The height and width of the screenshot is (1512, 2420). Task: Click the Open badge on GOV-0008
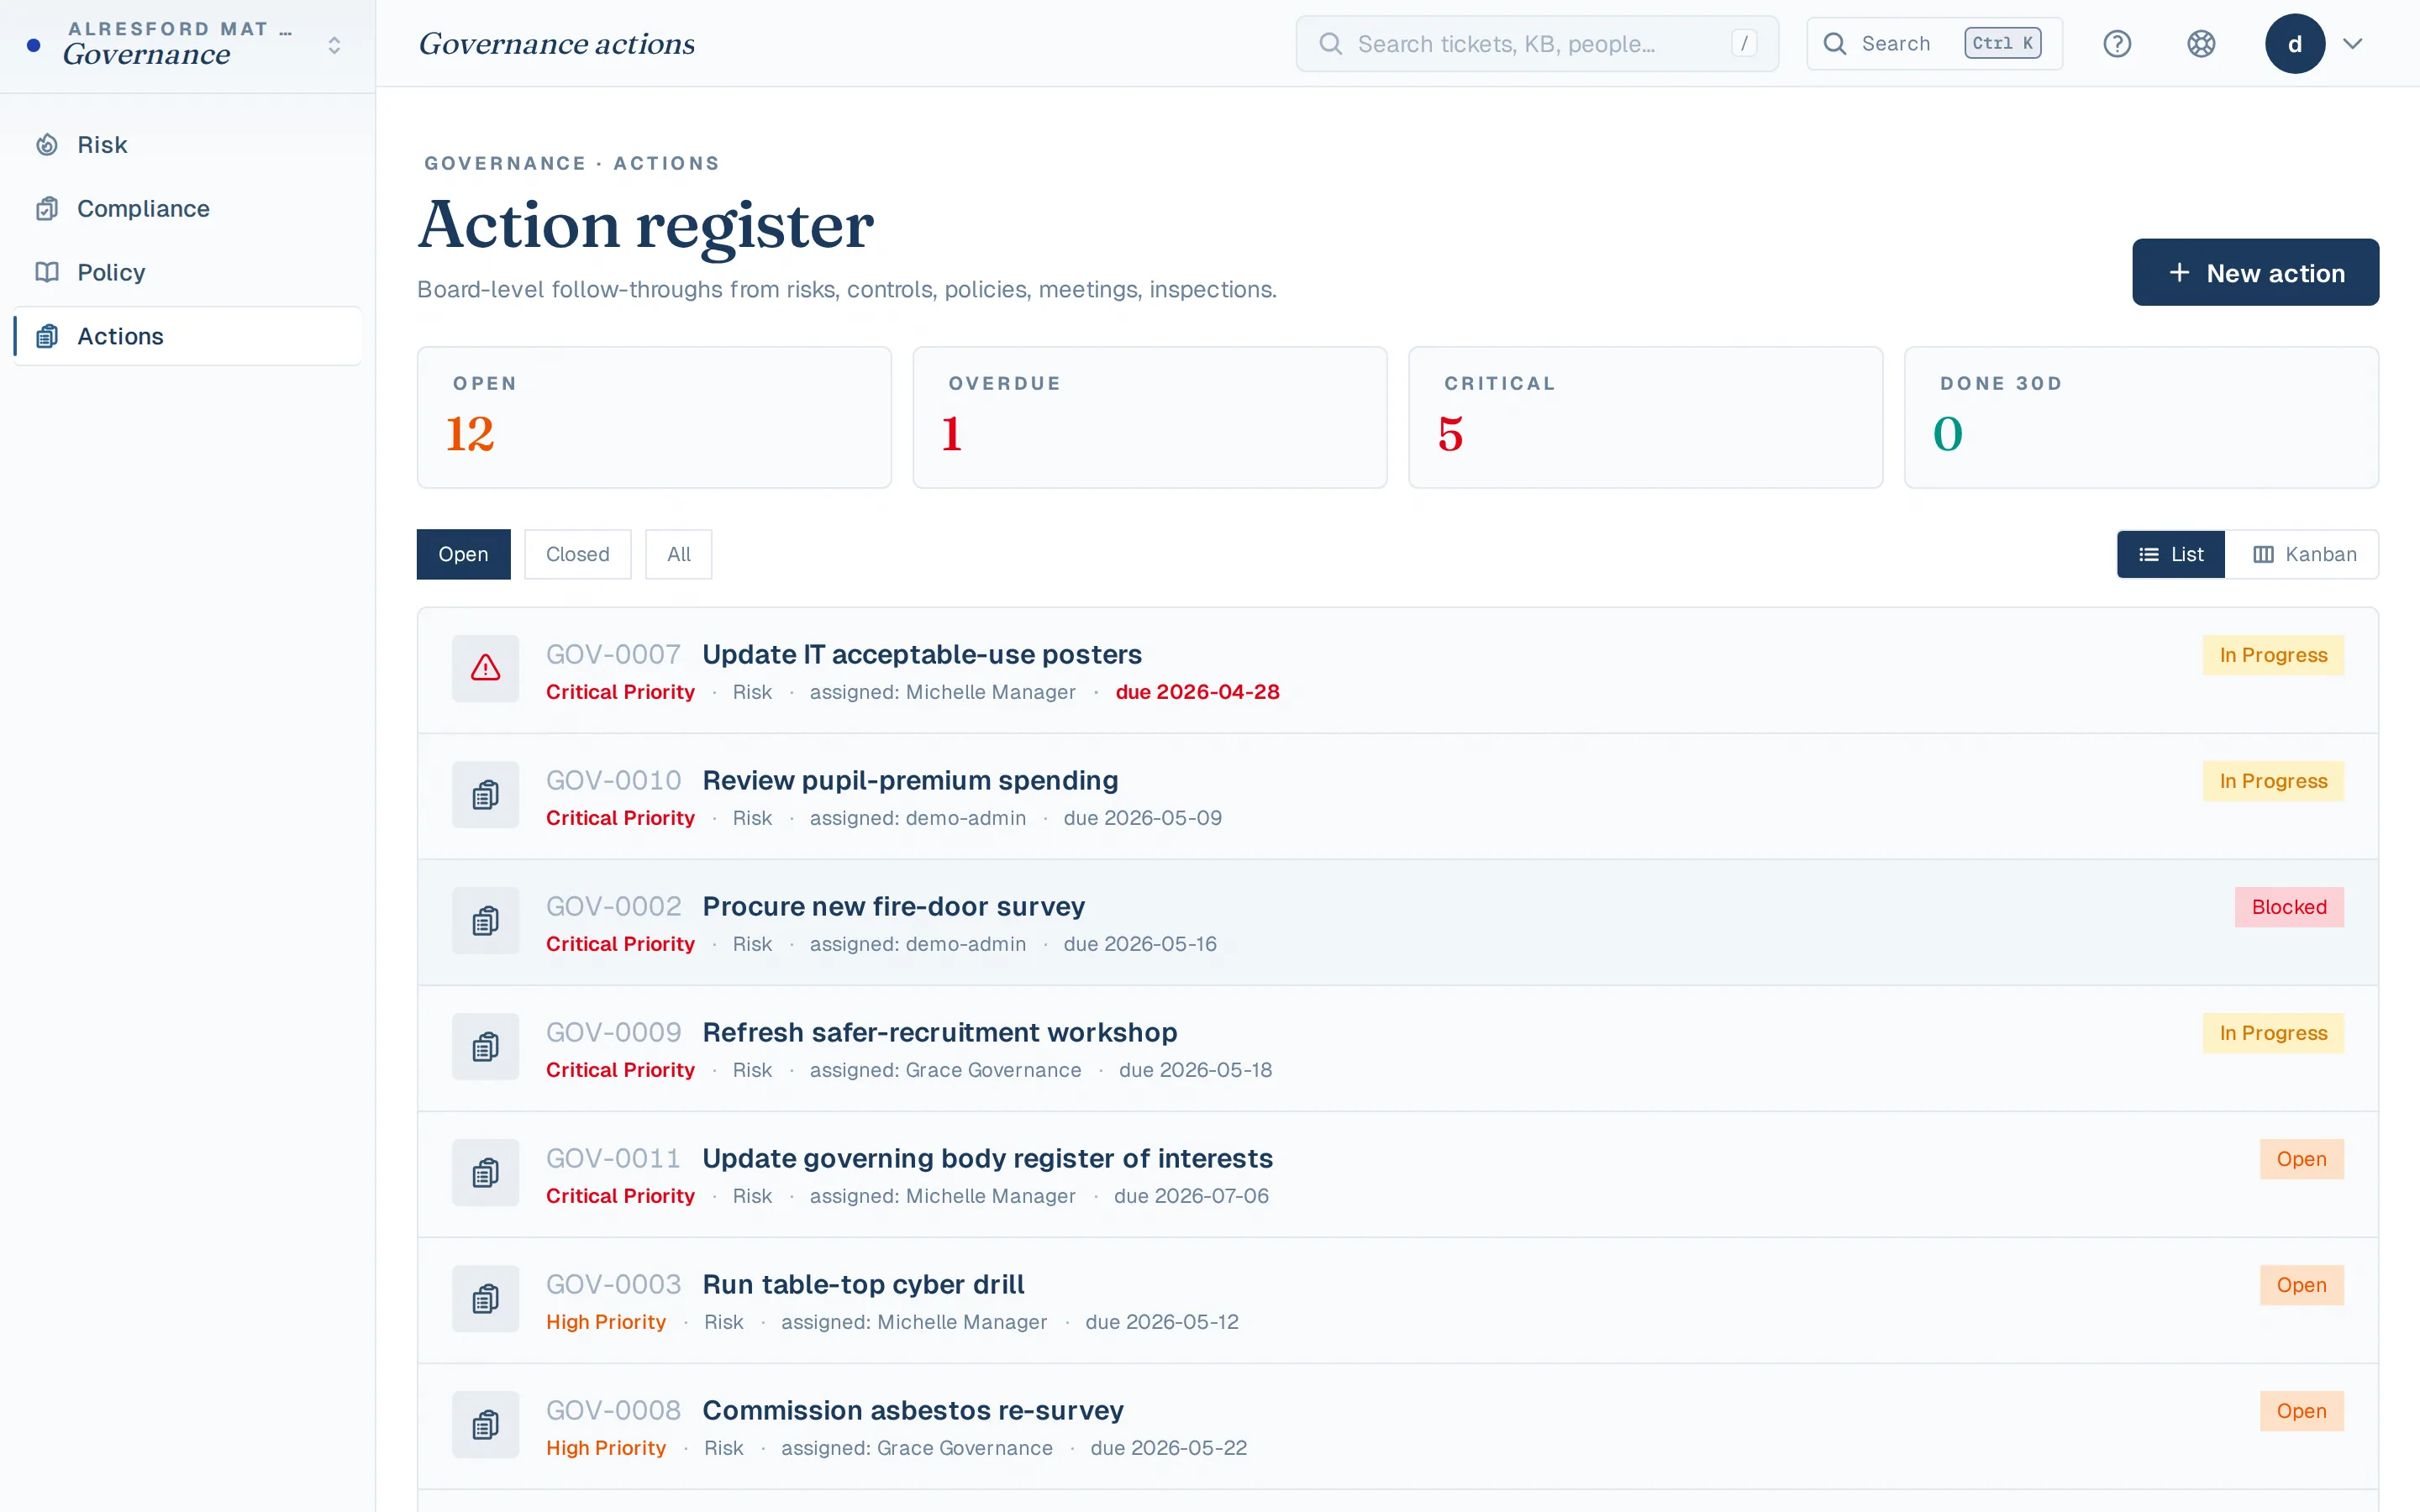(2301, 1411)
